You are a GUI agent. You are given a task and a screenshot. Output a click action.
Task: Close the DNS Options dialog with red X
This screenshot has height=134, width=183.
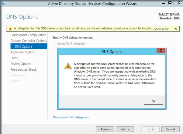(161, 51)
